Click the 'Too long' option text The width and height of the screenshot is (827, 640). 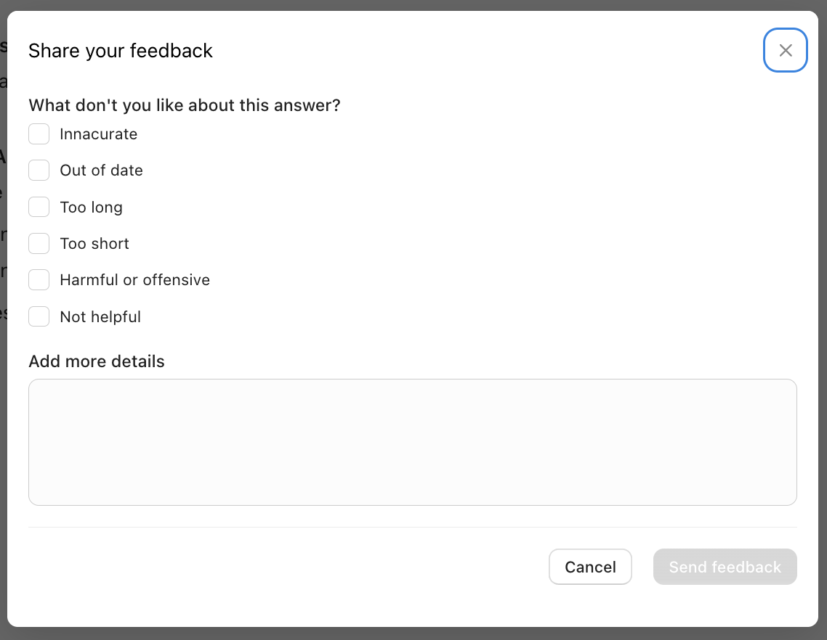pos(91,208)
